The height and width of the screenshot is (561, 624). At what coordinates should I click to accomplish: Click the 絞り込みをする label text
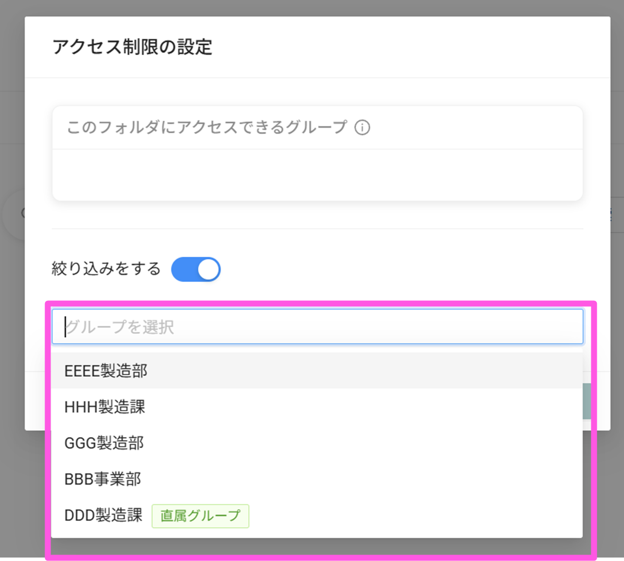tap(106, 269)
